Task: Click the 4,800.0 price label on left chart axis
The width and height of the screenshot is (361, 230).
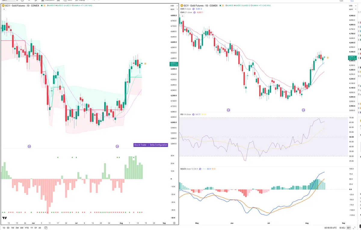Action: (173, 15)
